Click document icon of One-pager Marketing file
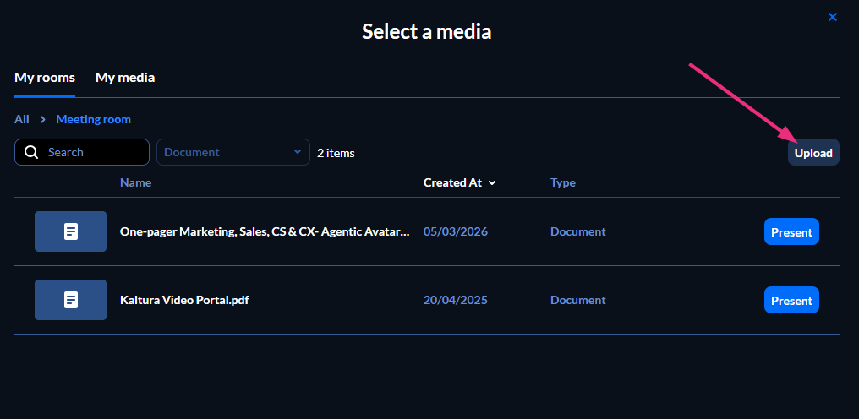The image size is (859, 419). (x=71, y=231)
